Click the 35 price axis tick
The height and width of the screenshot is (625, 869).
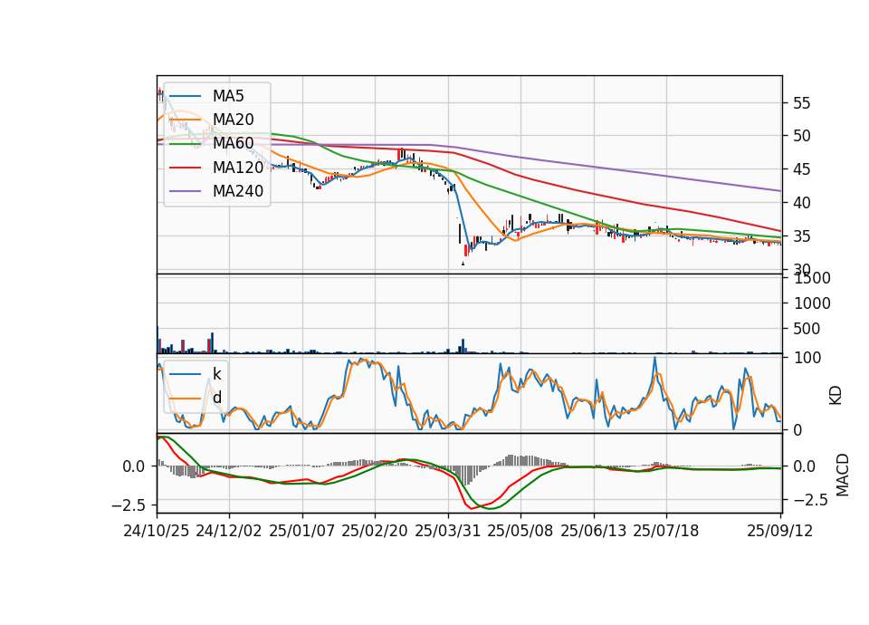(802, 236)
